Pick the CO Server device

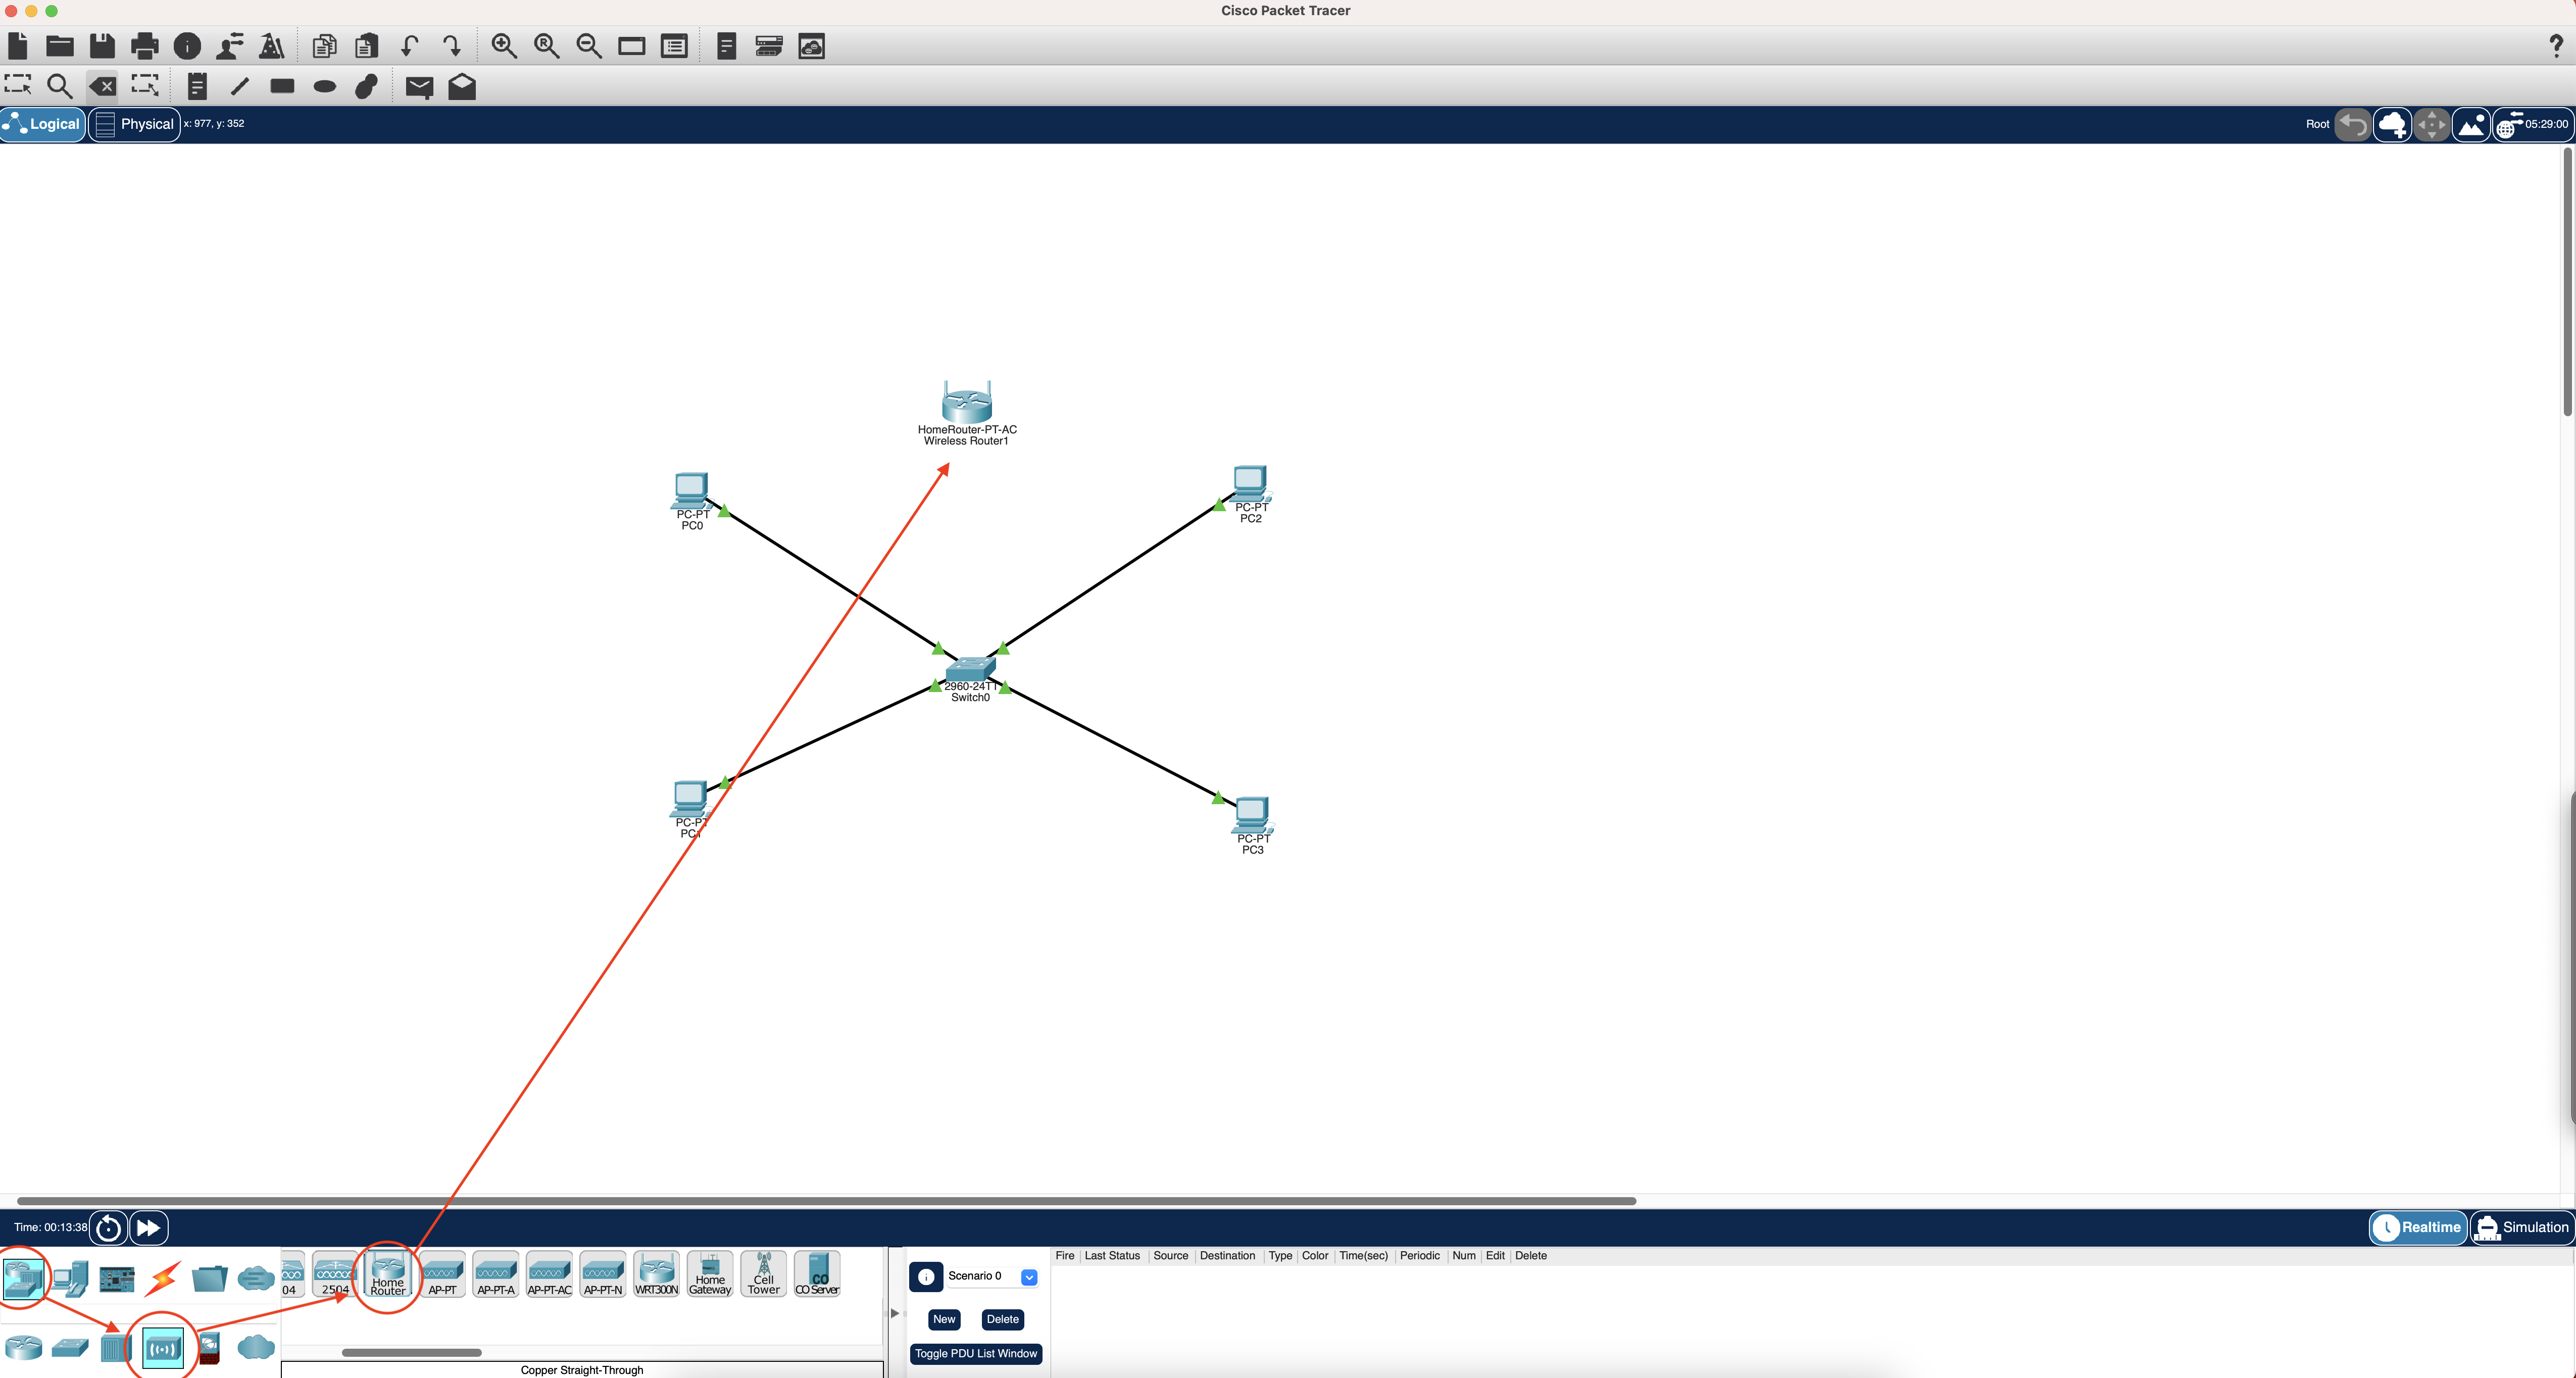click(817, 1274)
